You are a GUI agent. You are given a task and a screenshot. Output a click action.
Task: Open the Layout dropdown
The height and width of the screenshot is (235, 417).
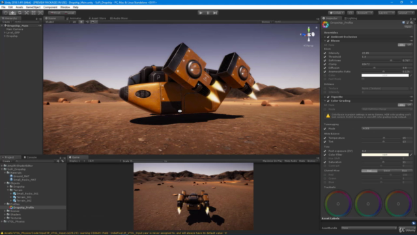pyautogui.click(x=406, y=13)
